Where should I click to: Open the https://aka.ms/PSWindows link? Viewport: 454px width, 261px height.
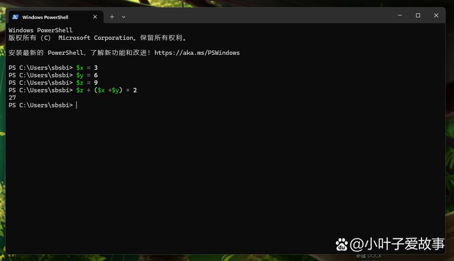click(x=197, y=53)
